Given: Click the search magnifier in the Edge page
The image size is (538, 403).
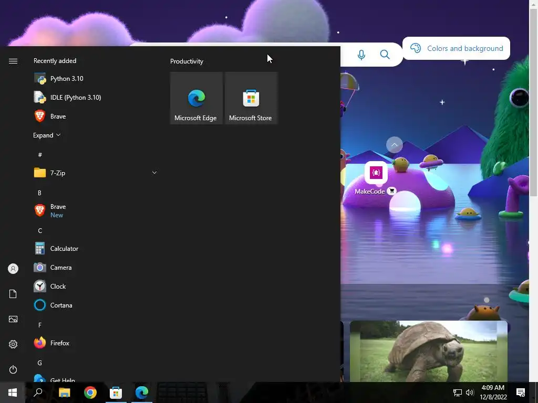Looking at the screenshot, I should coord(385,55).
